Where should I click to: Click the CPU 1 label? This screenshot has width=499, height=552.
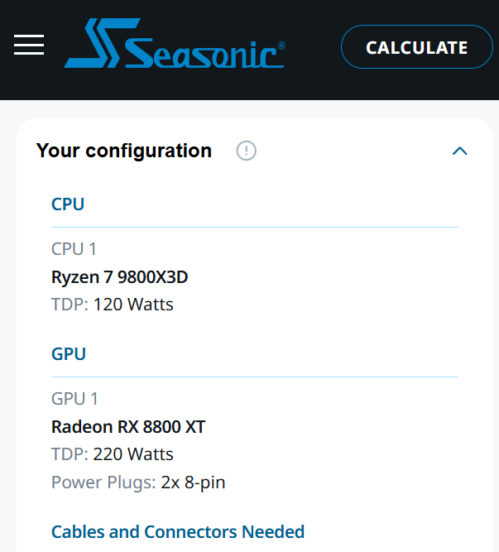tap(74, 248)
